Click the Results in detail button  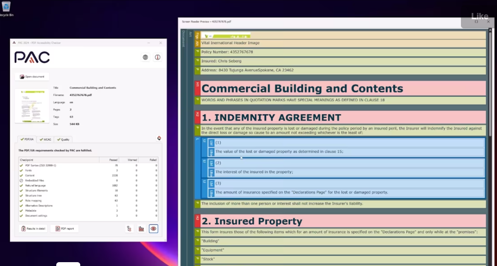click(33, 229)
